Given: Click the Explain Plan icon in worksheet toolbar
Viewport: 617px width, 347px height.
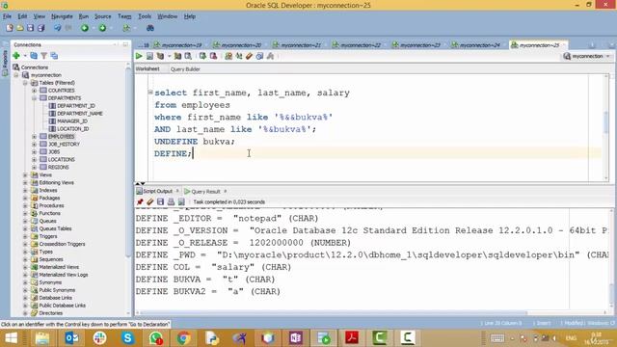Looking at the screenshot, I should (x=160, y=56).
